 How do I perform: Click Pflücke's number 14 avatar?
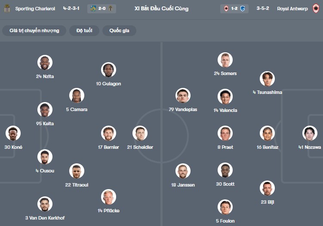[108, 197]
